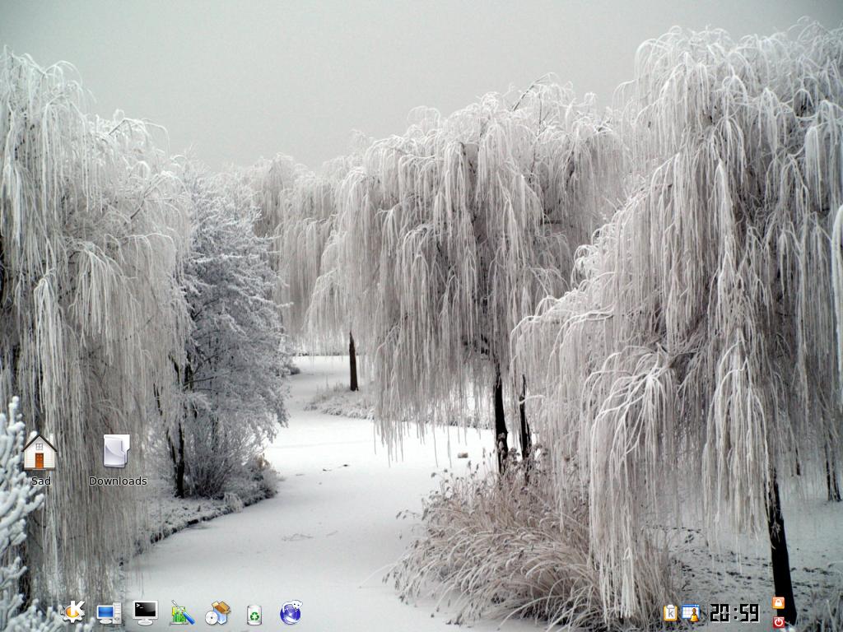The width and height of the screenshot is (843, 632).
Task: Open the system monitor chart icon
Action: tap(182, 612)
